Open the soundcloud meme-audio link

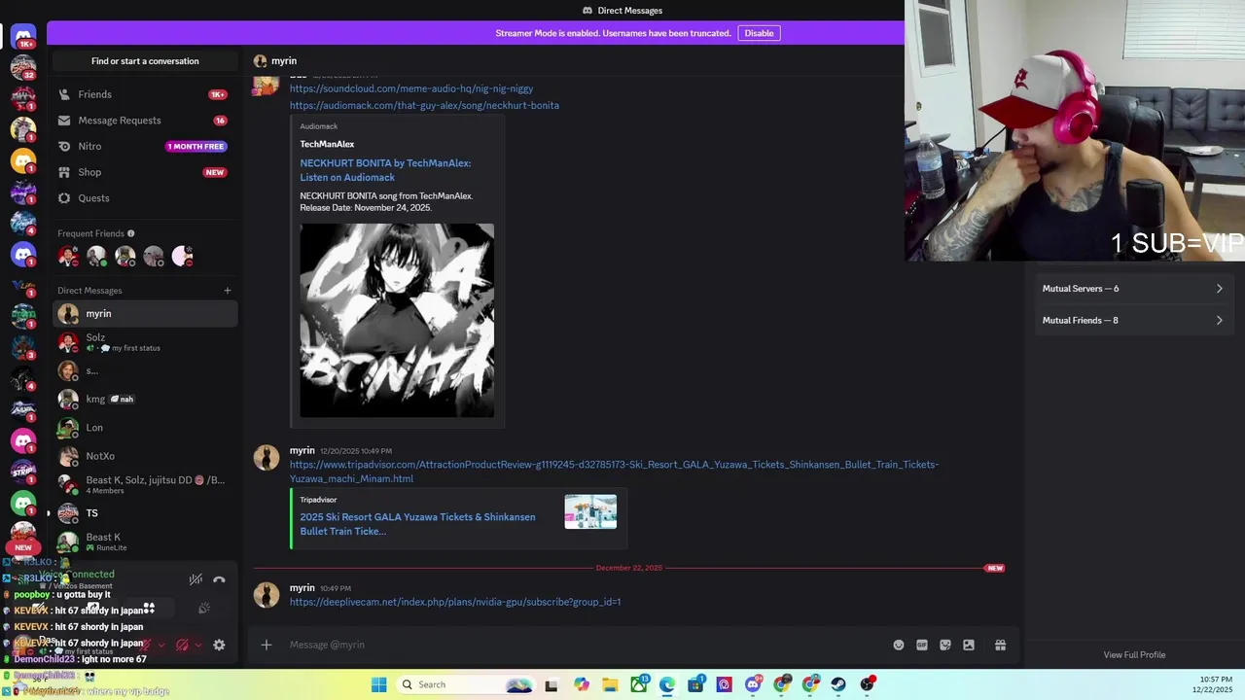point(411,88)
